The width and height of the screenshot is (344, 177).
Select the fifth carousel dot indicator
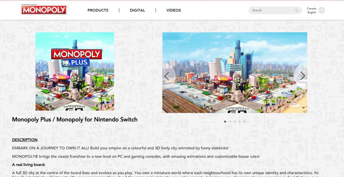tap(245, 121)
